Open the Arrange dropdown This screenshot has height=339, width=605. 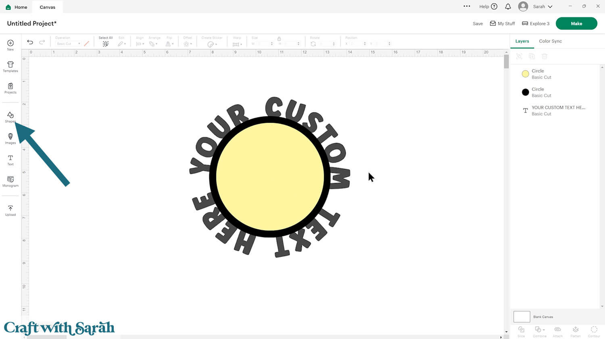tap(154, 44)
